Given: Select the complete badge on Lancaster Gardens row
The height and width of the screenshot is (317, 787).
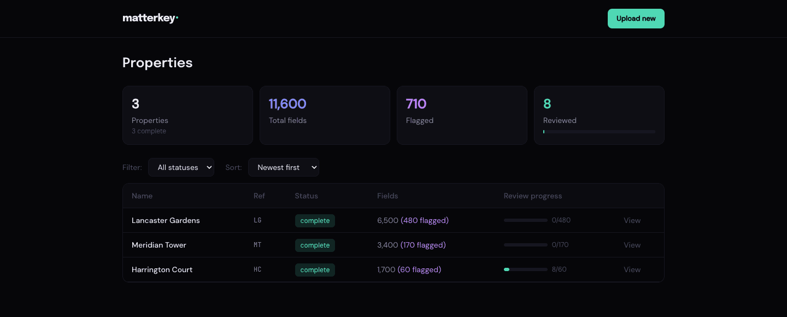Looking at the screenshot, I should pos(315,221).
